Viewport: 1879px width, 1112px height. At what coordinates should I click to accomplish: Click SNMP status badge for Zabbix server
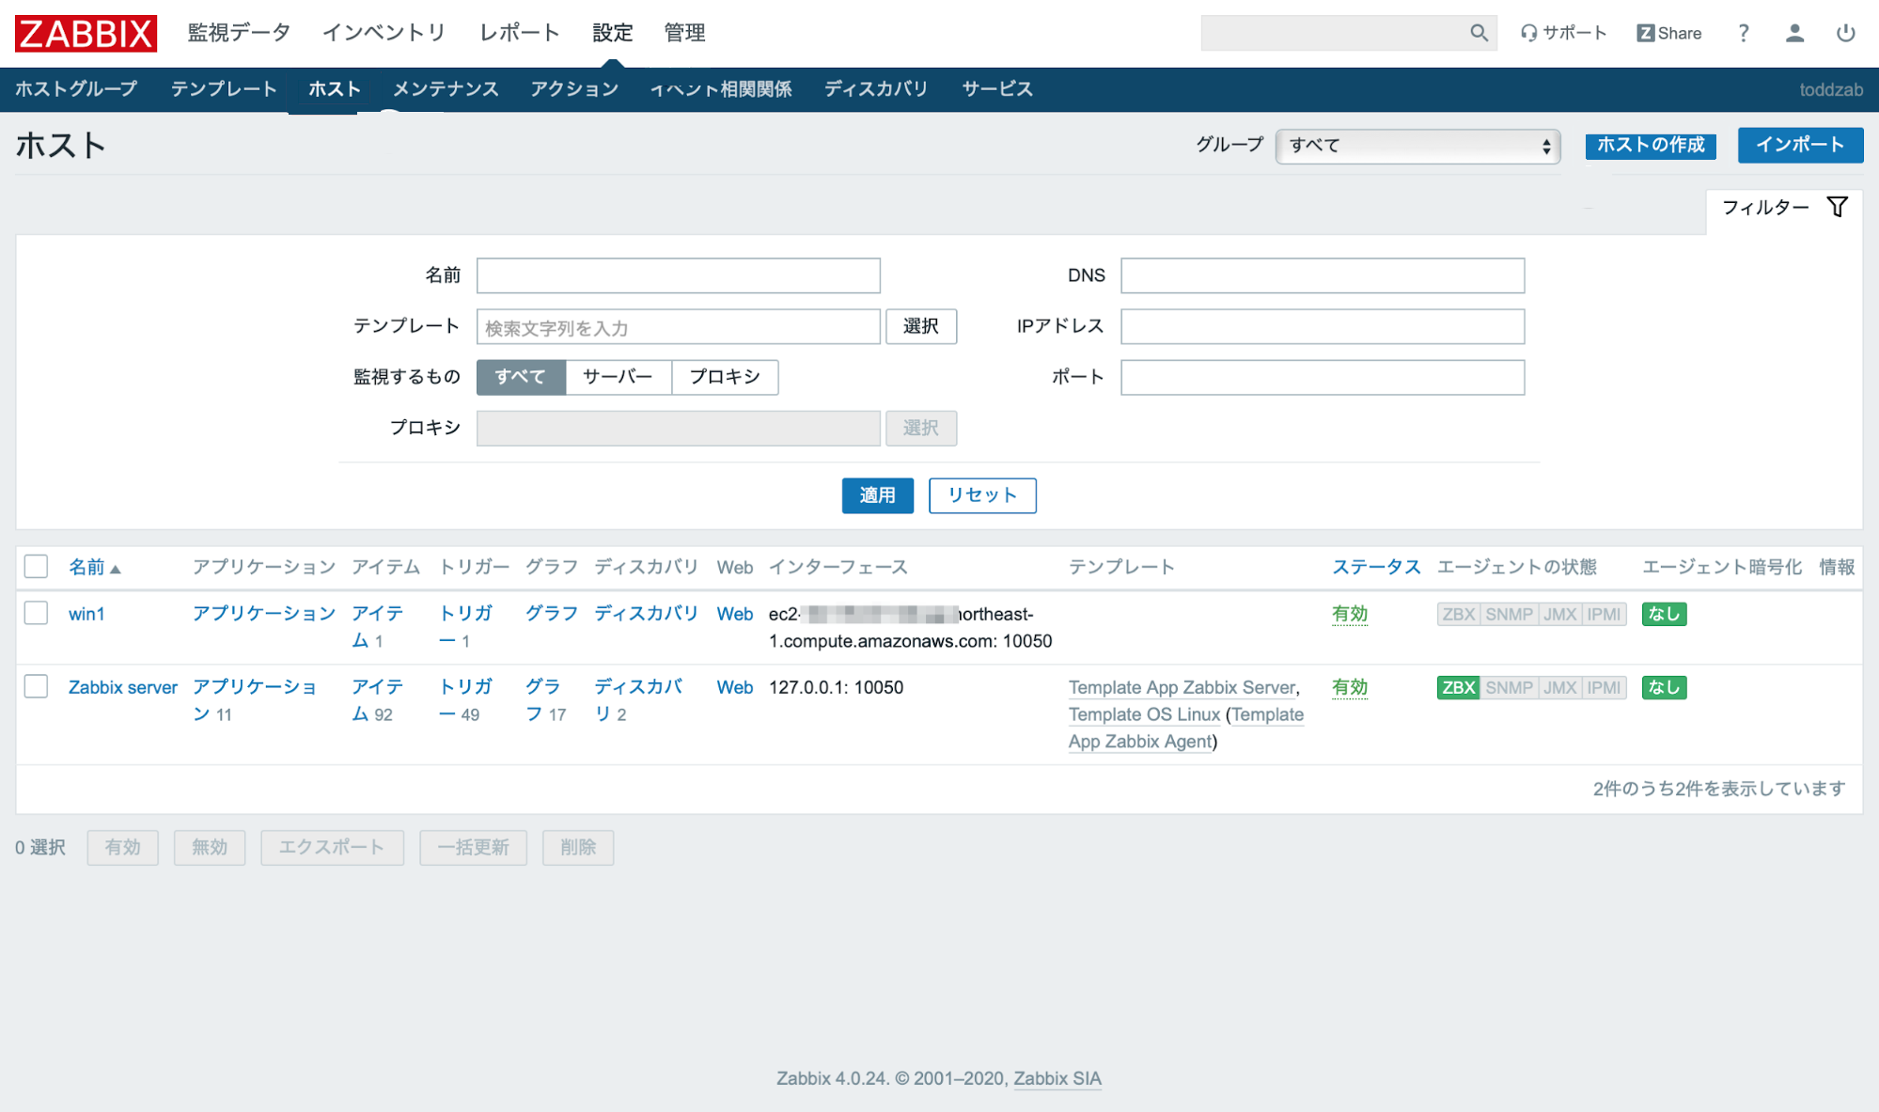pos(1509,687)
